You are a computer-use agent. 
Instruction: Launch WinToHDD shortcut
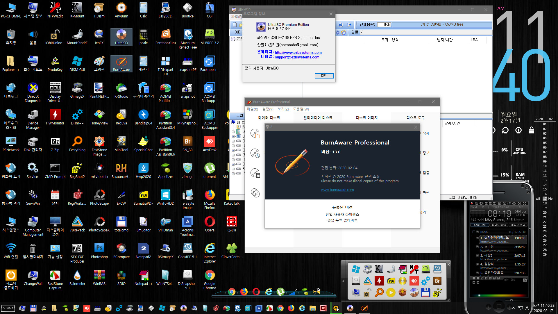(x=165, y=197)
